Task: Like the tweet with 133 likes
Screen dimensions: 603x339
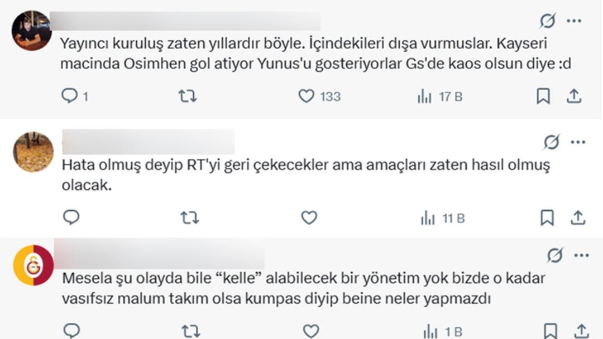Action: (306, 96)
